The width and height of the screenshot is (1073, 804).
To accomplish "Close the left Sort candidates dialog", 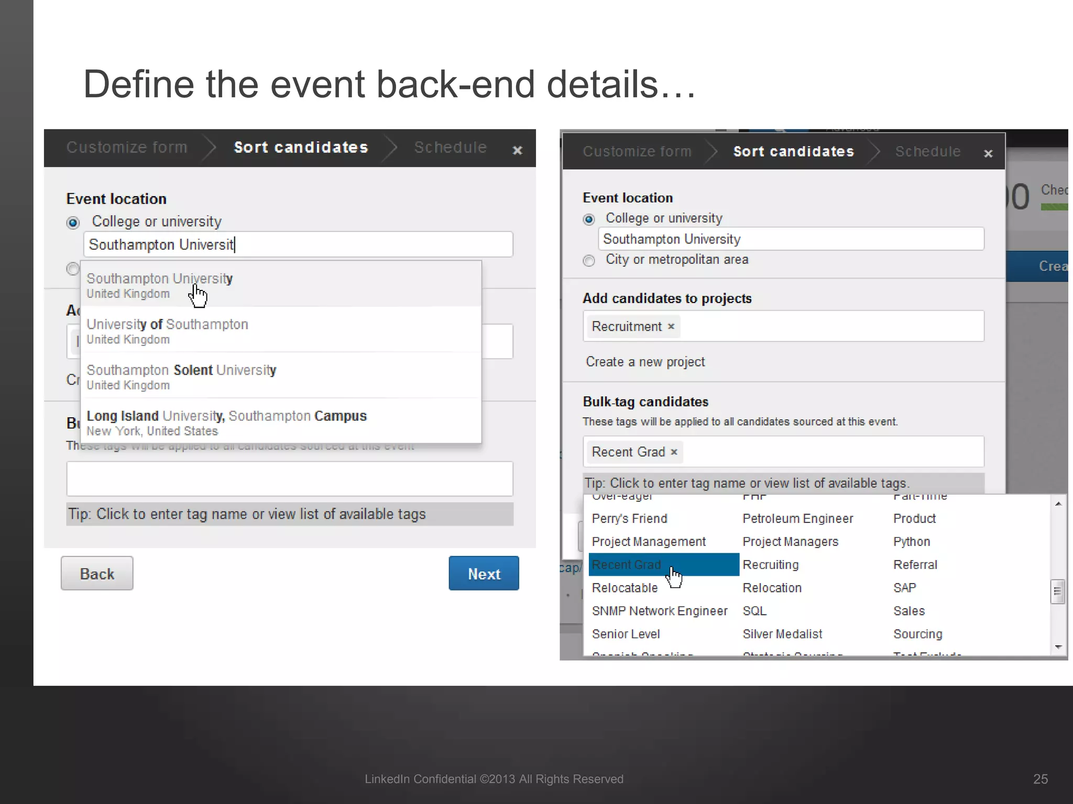I will (517, 150).
